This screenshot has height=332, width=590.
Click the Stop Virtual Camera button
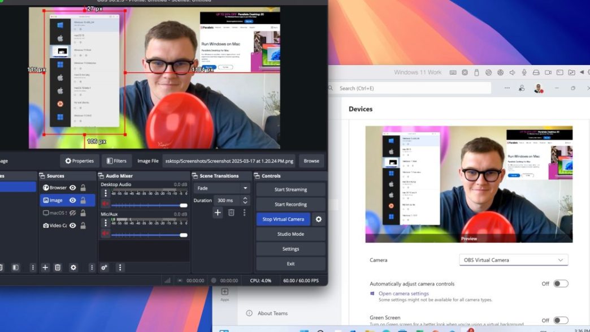point(283,219)
